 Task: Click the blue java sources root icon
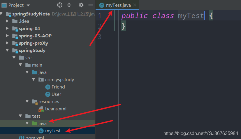pos(35,72)
